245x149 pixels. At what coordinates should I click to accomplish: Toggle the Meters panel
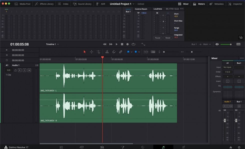(199, 4)
